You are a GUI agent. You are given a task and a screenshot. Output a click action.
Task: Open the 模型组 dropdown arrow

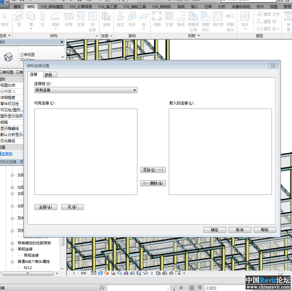[x=279, y=29]
